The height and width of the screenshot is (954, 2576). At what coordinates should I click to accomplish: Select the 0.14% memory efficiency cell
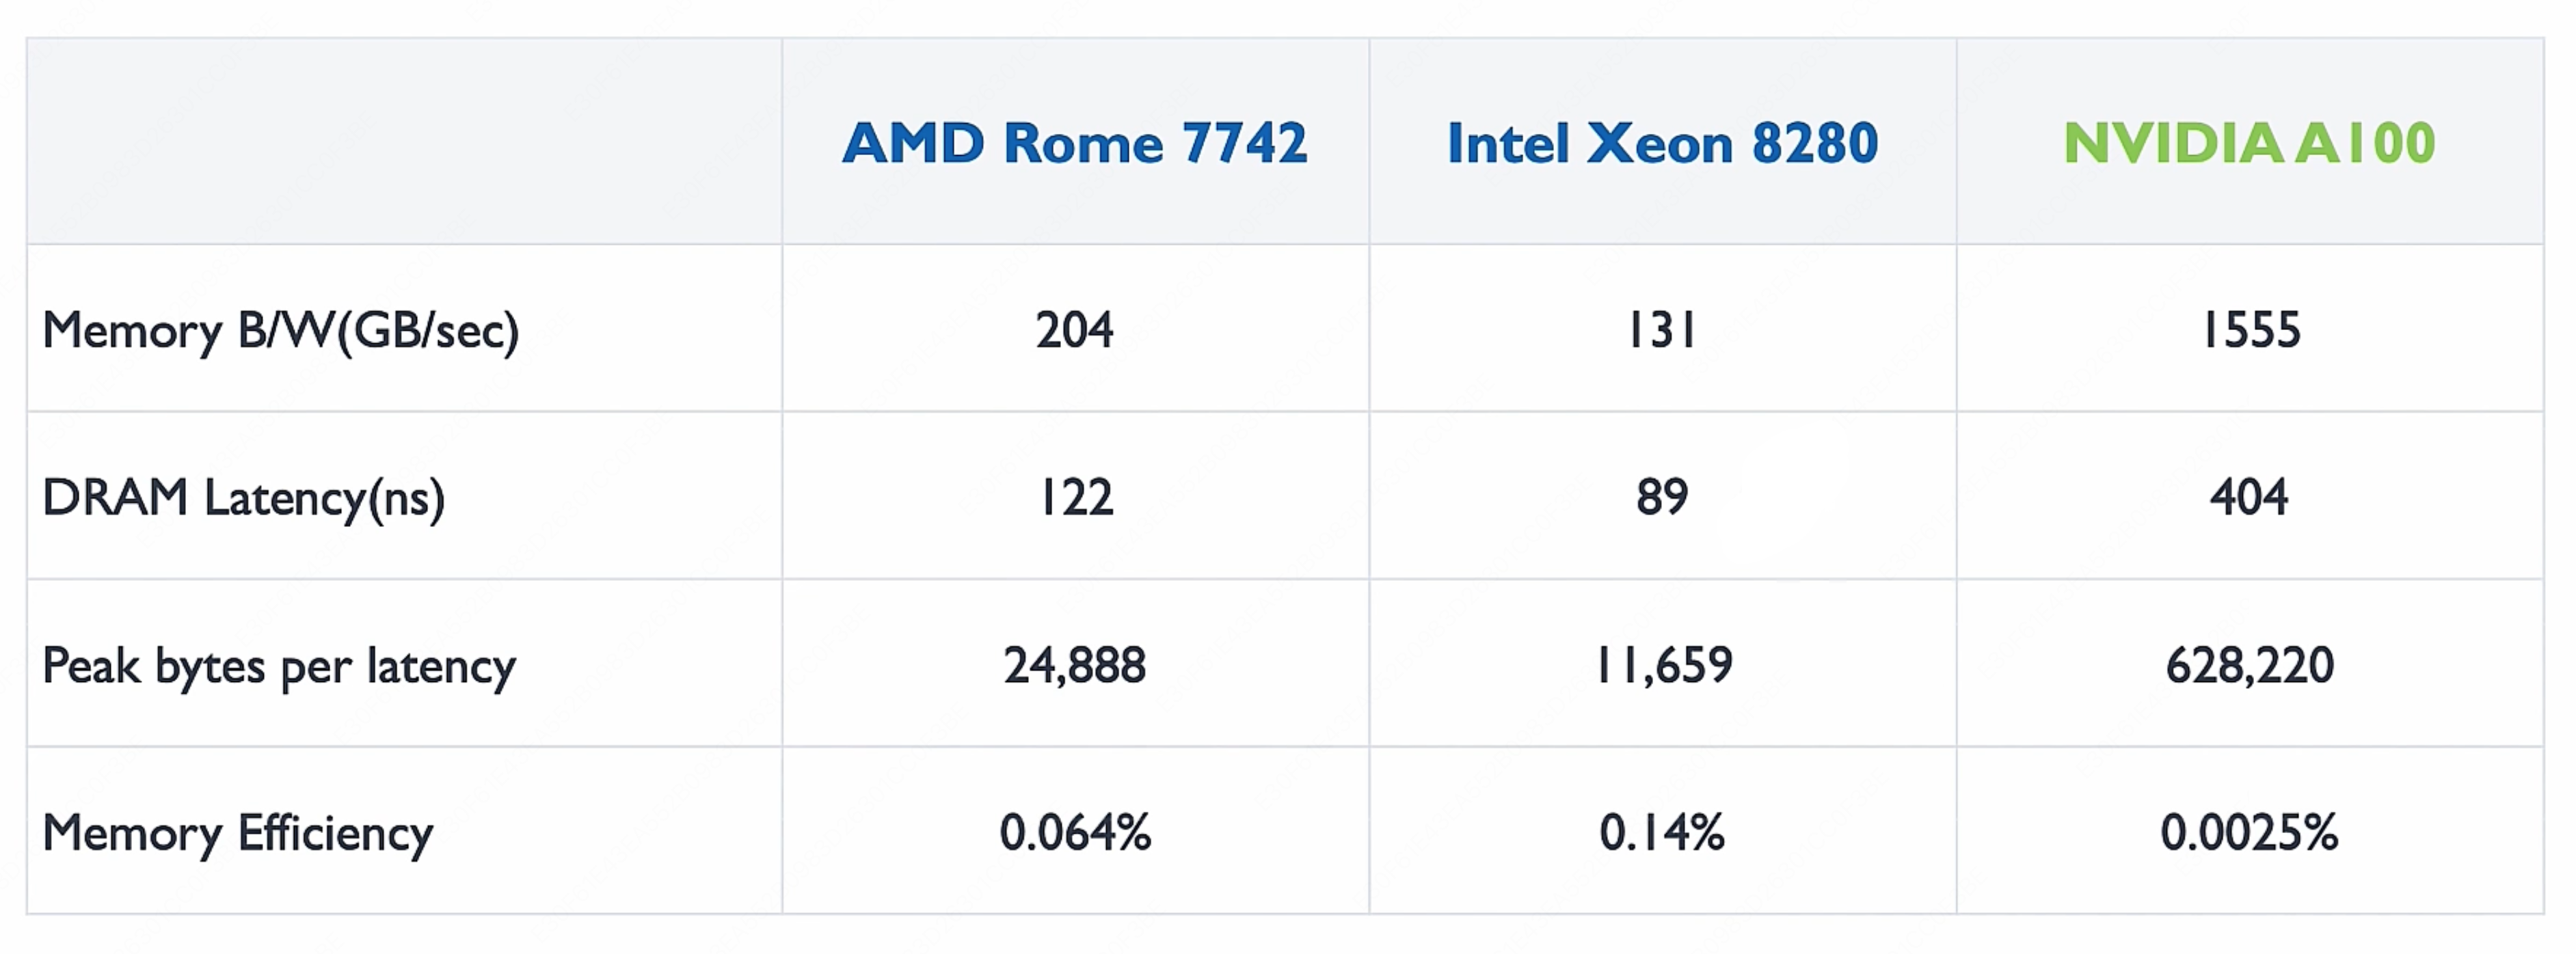point(1662,832)
